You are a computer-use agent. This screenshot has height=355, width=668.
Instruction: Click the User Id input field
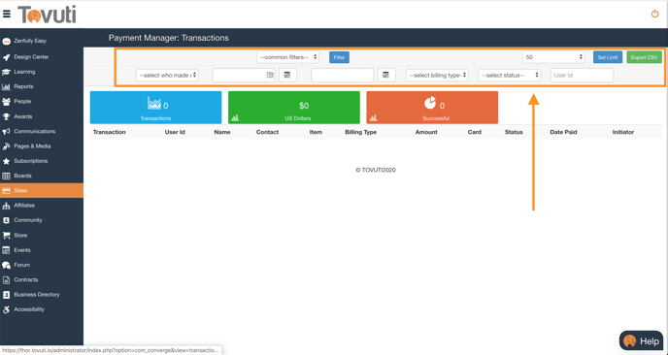coord(582,75)
